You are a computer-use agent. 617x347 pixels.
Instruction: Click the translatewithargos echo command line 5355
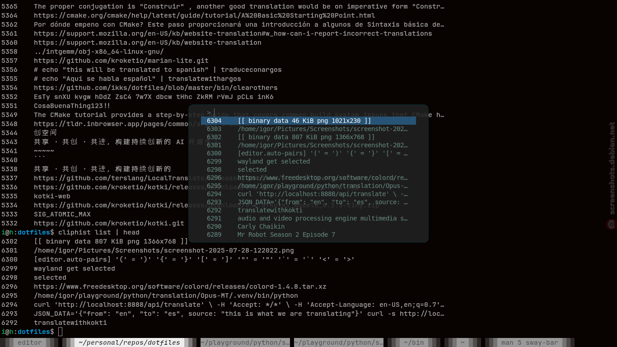coord(137,79)
